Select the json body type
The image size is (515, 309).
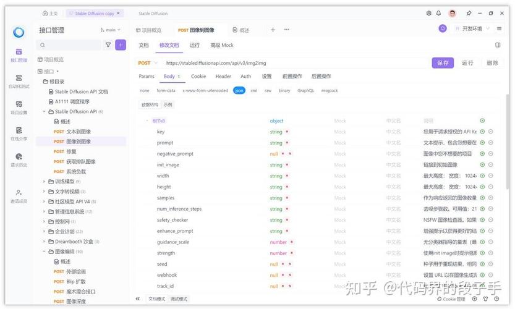tap(239, 91)
